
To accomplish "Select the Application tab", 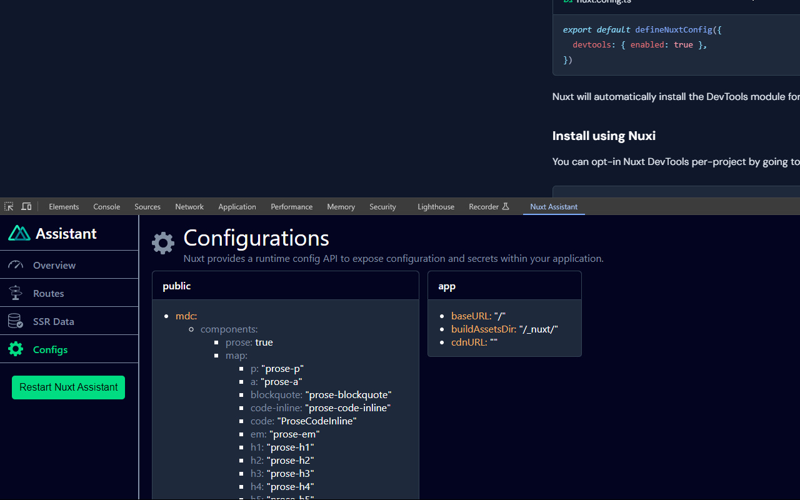I will click(x=237, y=206).
